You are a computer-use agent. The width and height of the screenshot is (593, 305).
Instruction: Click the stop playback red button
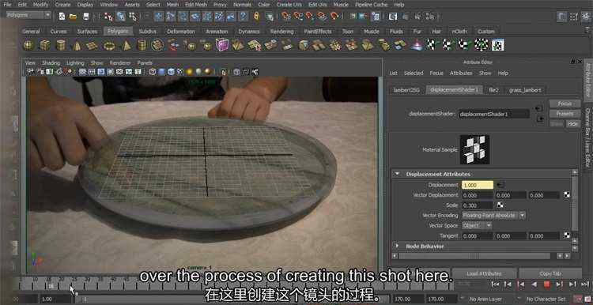(x=546, y=284)
